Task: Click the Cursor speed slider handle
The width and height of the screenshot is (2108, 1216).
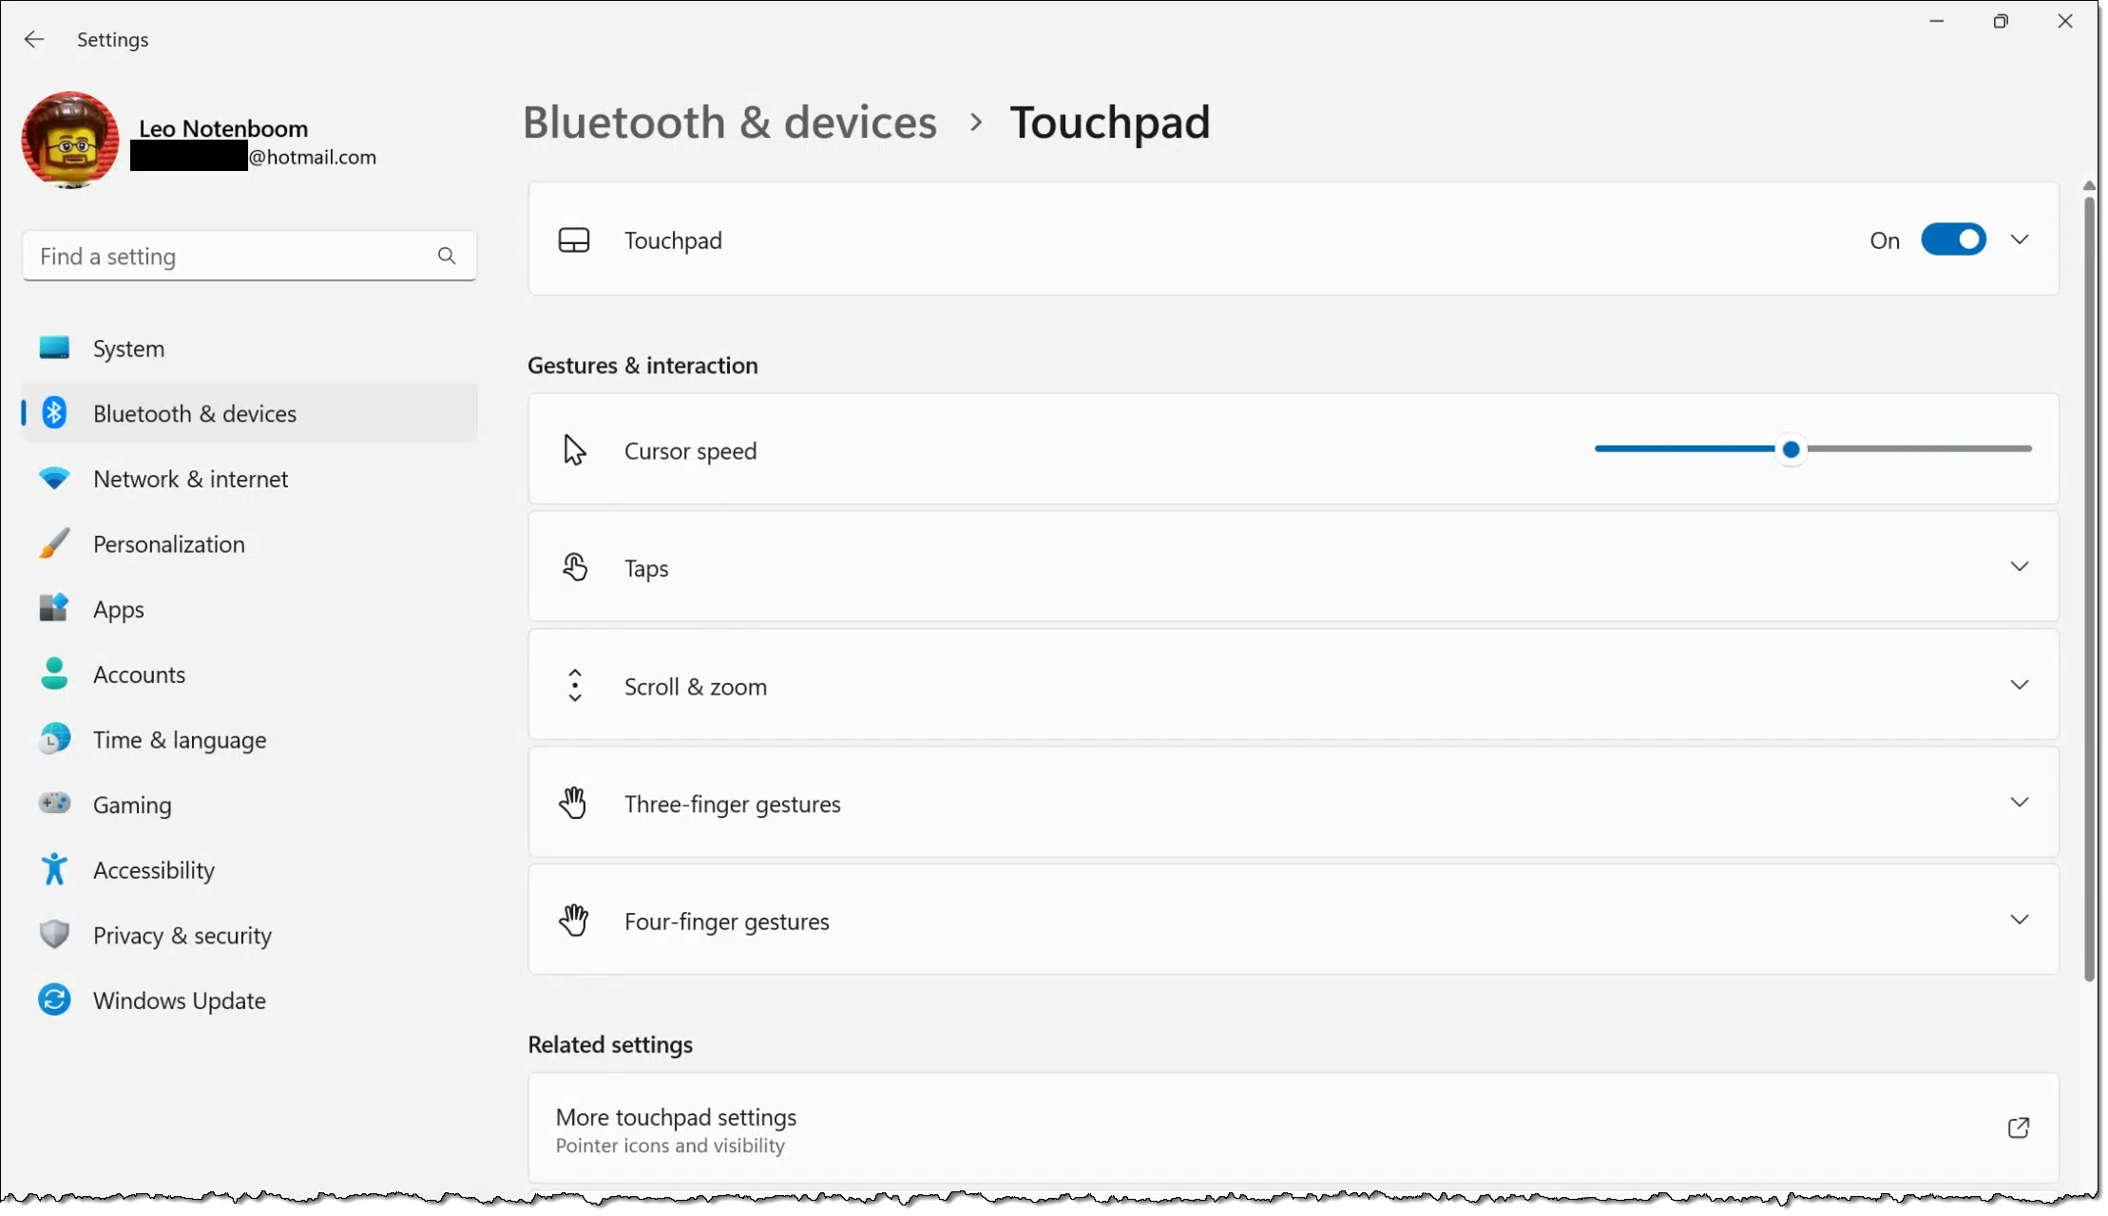Action: click(1792, 449)
